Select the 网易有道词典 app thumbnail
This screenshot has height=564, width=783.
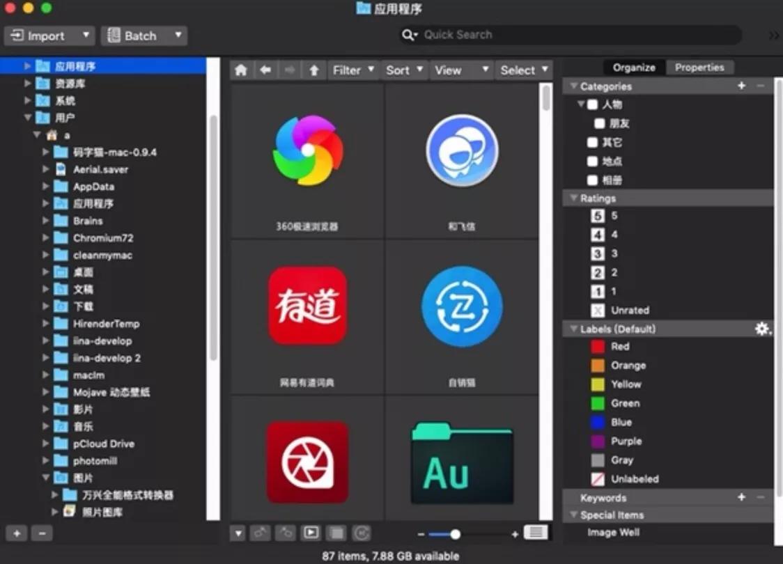(307, 306)
